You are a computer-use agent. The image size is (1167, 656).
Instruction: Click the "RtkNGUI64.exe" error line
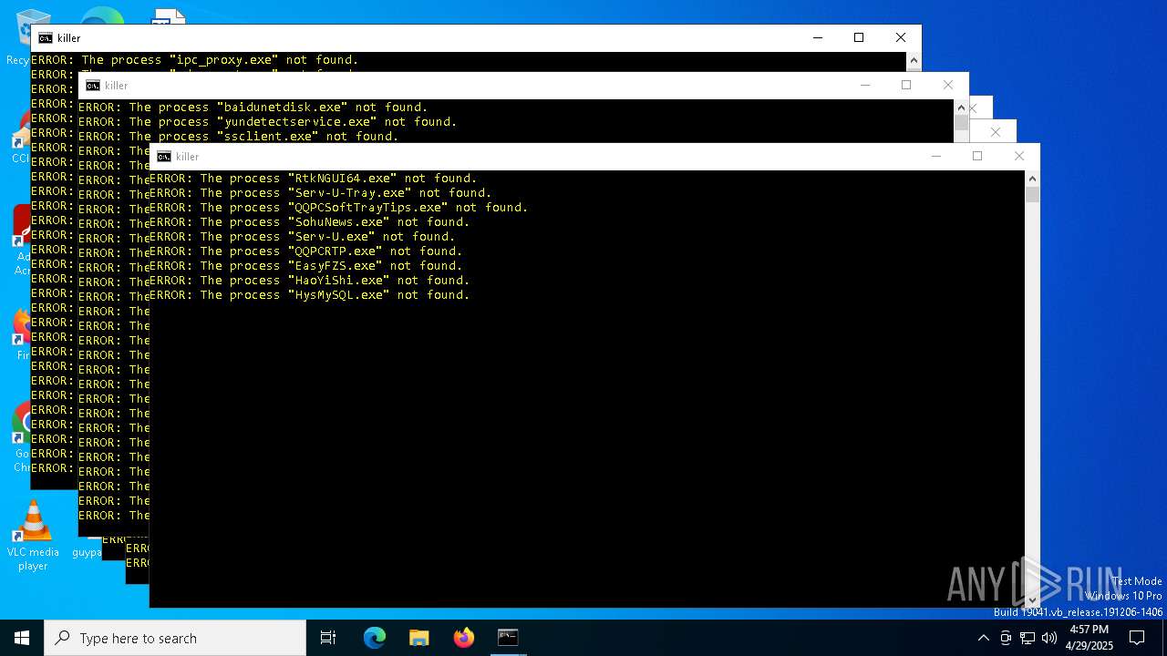click(x=314, y=179)
